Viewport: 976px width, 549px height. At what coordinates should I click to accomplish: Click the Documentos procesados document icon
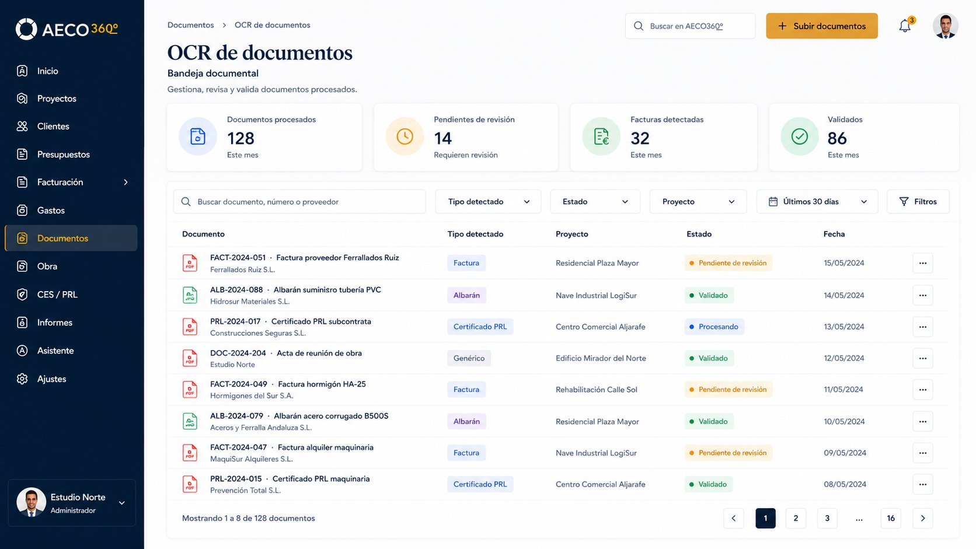pyautogui.click(x=198, y=137)
